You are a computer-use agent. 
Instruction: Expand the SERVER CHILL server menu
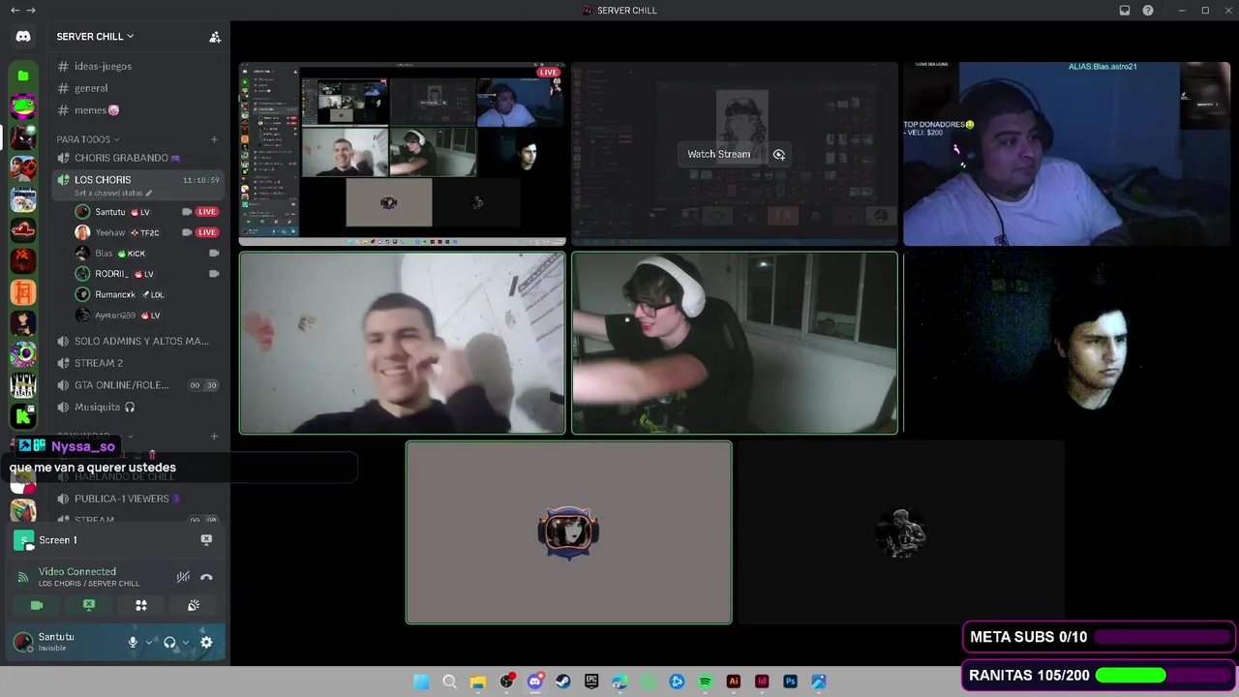(95, 37)
